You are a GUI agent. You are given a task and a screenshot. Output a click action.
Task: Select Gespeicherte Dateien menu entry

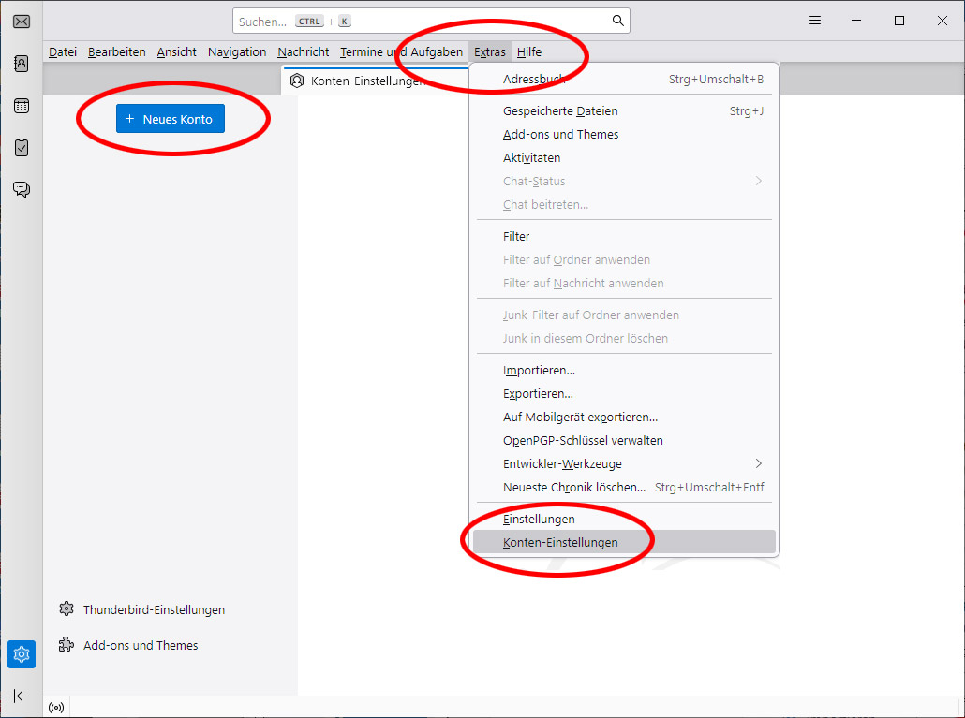(624, 111)
